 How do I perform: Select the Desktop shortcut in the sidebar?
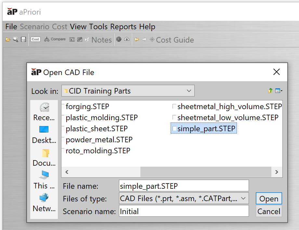pyautogui.click(x=44, y=134)
